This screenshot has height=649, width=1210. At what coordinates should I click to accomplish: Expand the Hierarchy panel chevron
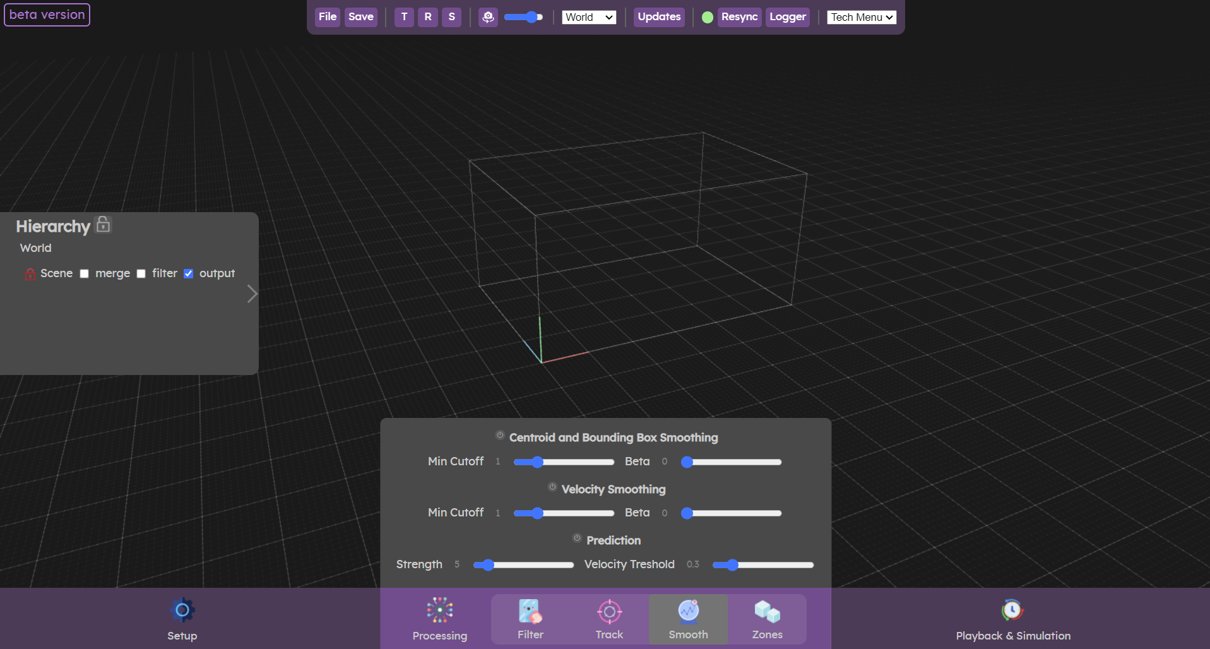pos(252,294)
